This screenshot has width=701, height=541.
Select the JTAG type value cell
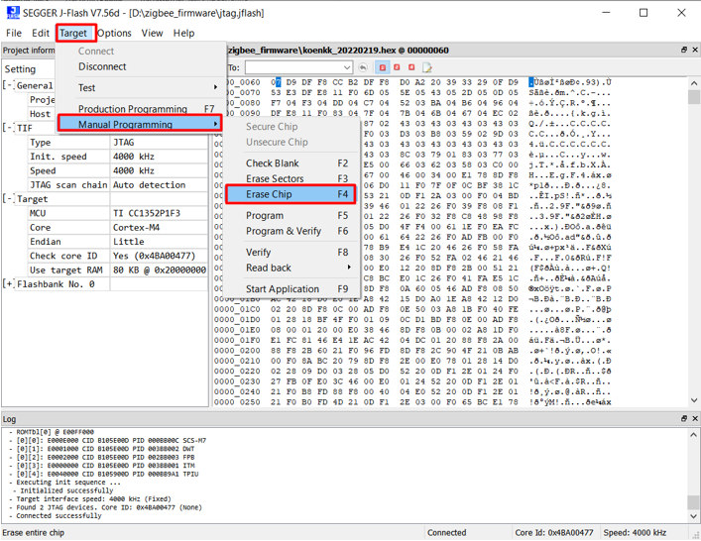(159, 142)
